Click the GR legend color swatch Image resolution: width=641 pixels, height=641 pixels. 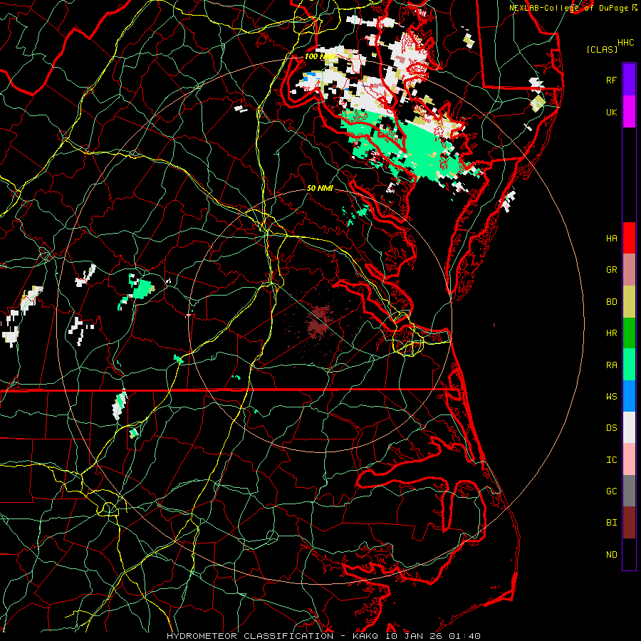(x=629, y=270)
